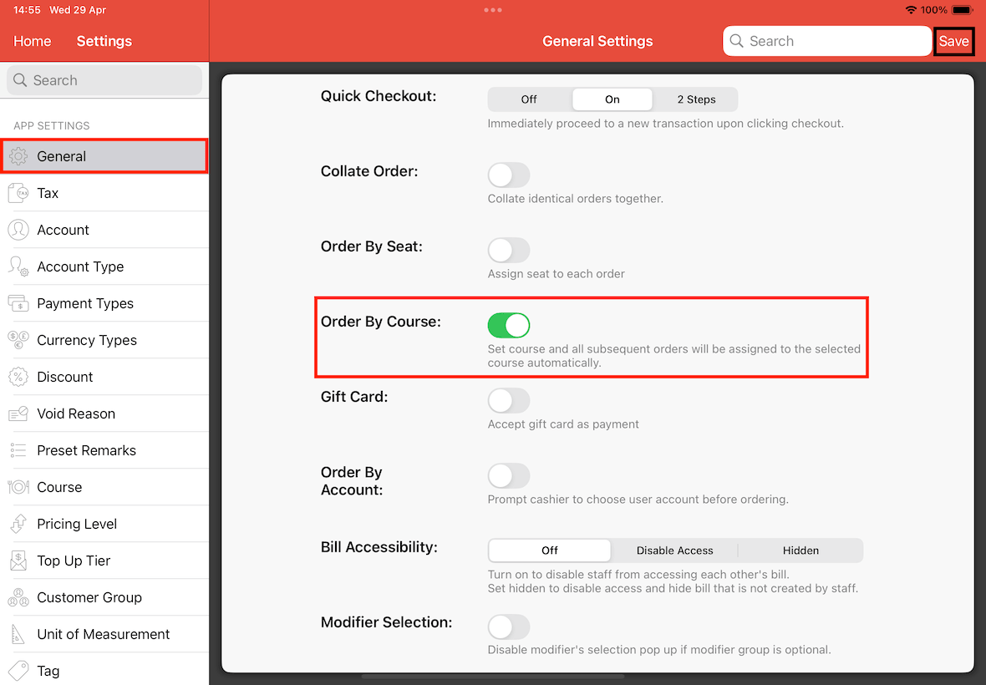Viewport: 986px width, 685px height.
Task: Open the Account Type settings
Action: [x=105, y=266]
